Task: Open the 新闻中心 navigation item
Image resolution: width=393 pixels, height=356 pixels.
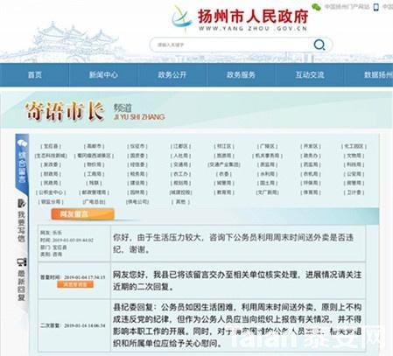Action: tap(103, 75)
